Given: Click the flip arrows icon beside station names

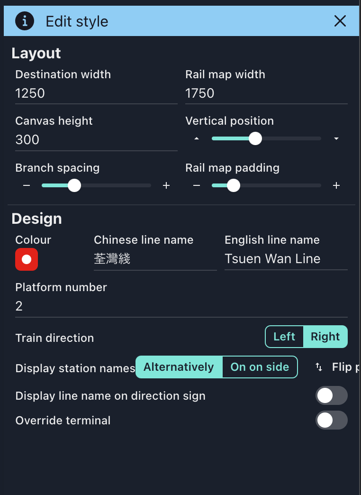Looking at the screenshot, I should point(318,367).
